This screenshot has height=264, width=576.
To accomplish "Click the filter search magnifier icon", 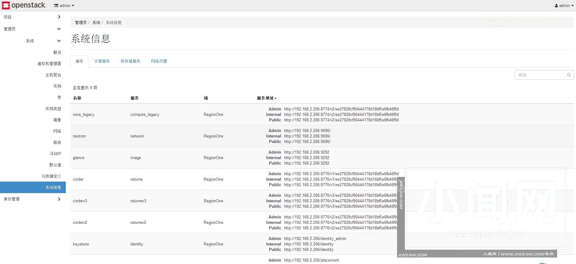I will (x=569, y=75).
